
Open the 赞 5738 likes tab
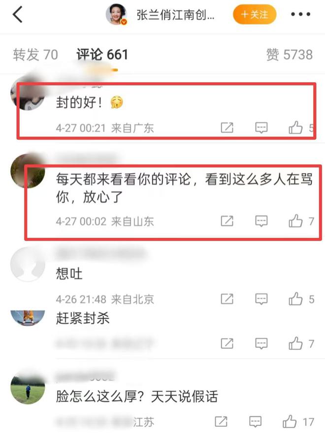click(290, 55)
